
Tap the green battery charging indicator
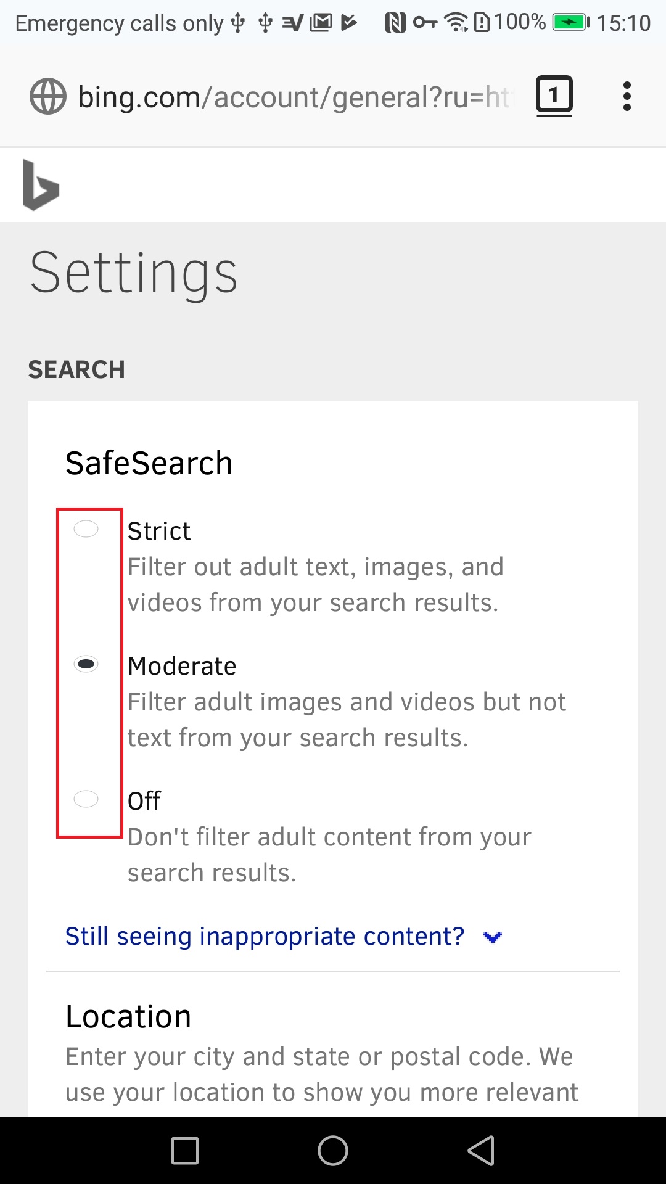coord(570,22)
